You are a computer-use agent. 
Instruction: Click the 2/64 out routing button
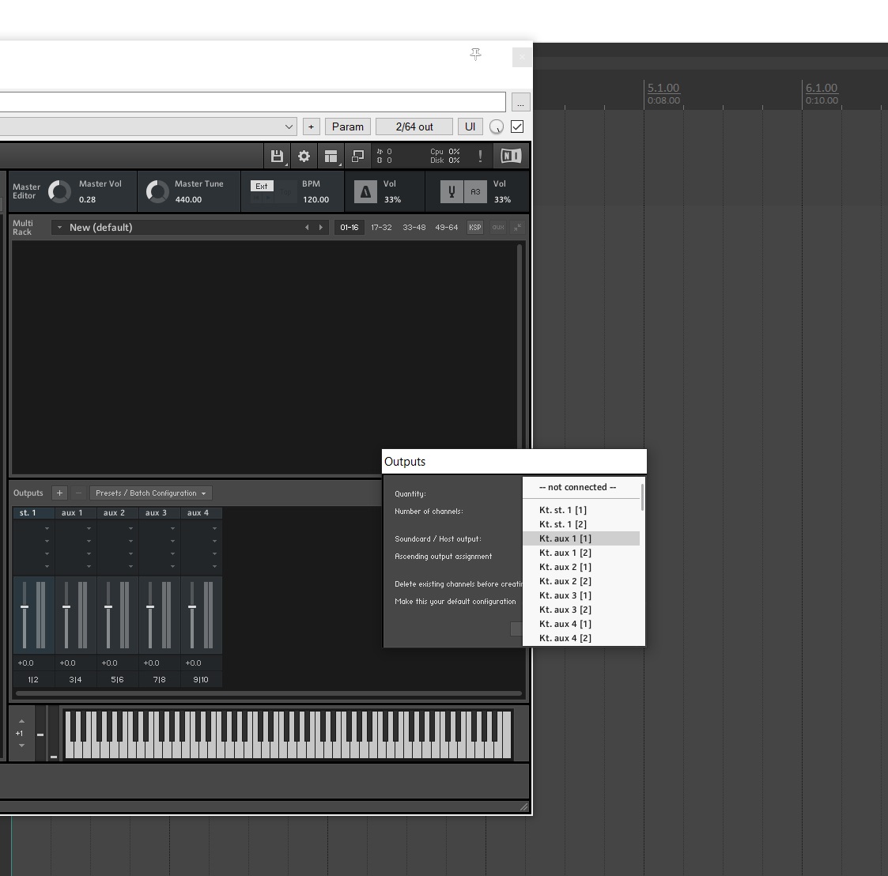point(414,126)
